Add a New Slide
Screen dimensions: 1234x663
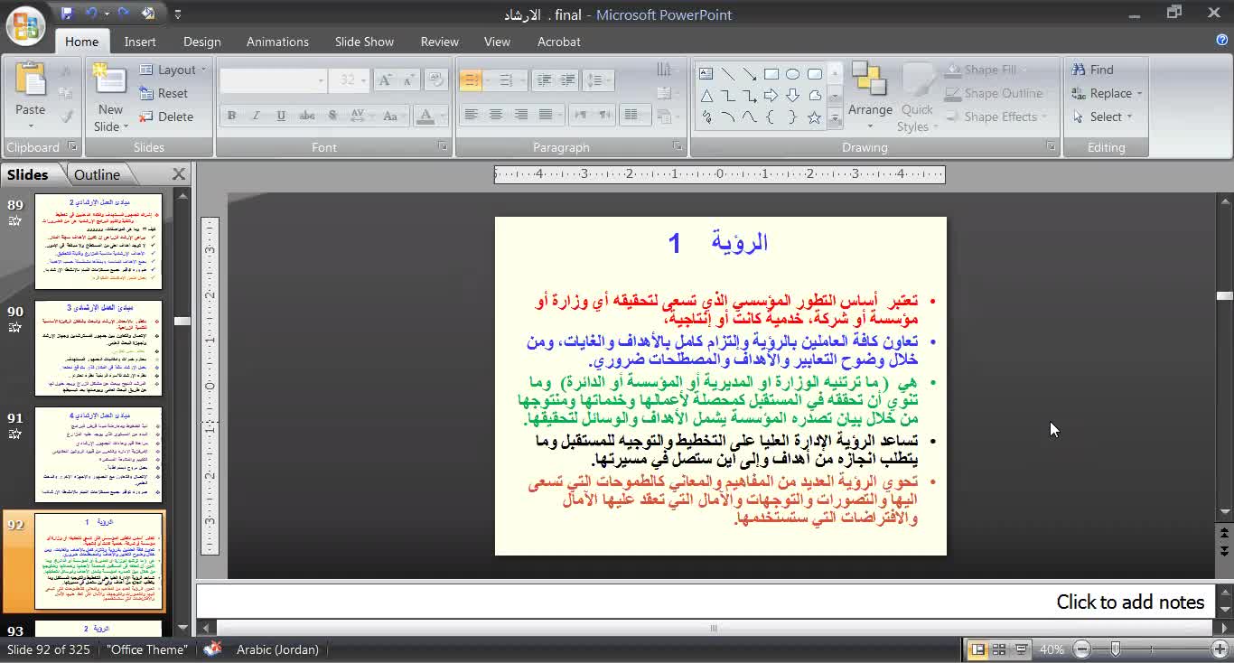coord(110,96)
